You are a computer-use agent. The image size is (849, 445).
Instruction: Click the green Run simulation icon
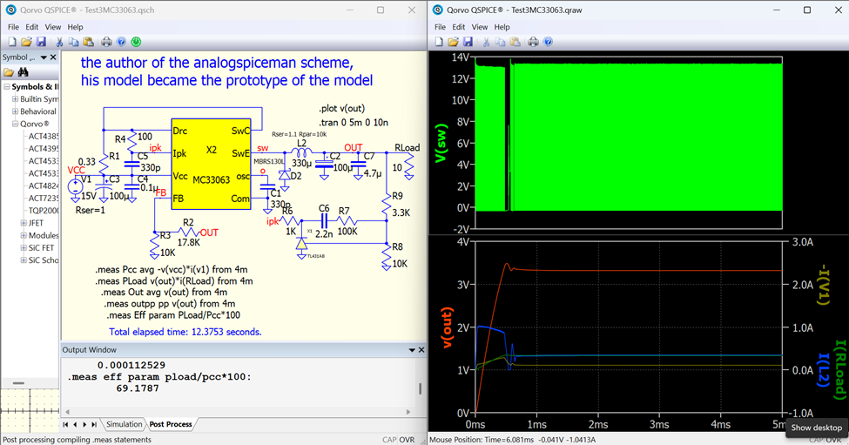tap(137, 42)
